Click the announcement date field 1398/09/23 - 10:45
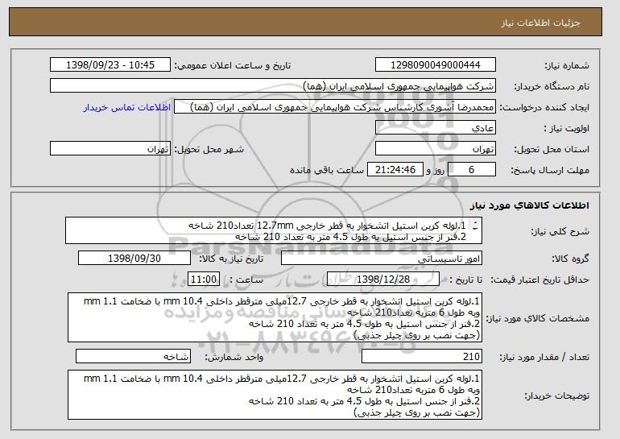The height and width of the screenshot is (439, 620). click(110, 65)
